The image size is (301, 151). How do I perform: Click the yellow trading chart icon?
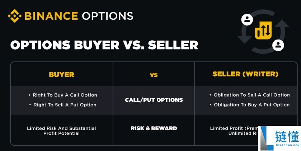263,31
